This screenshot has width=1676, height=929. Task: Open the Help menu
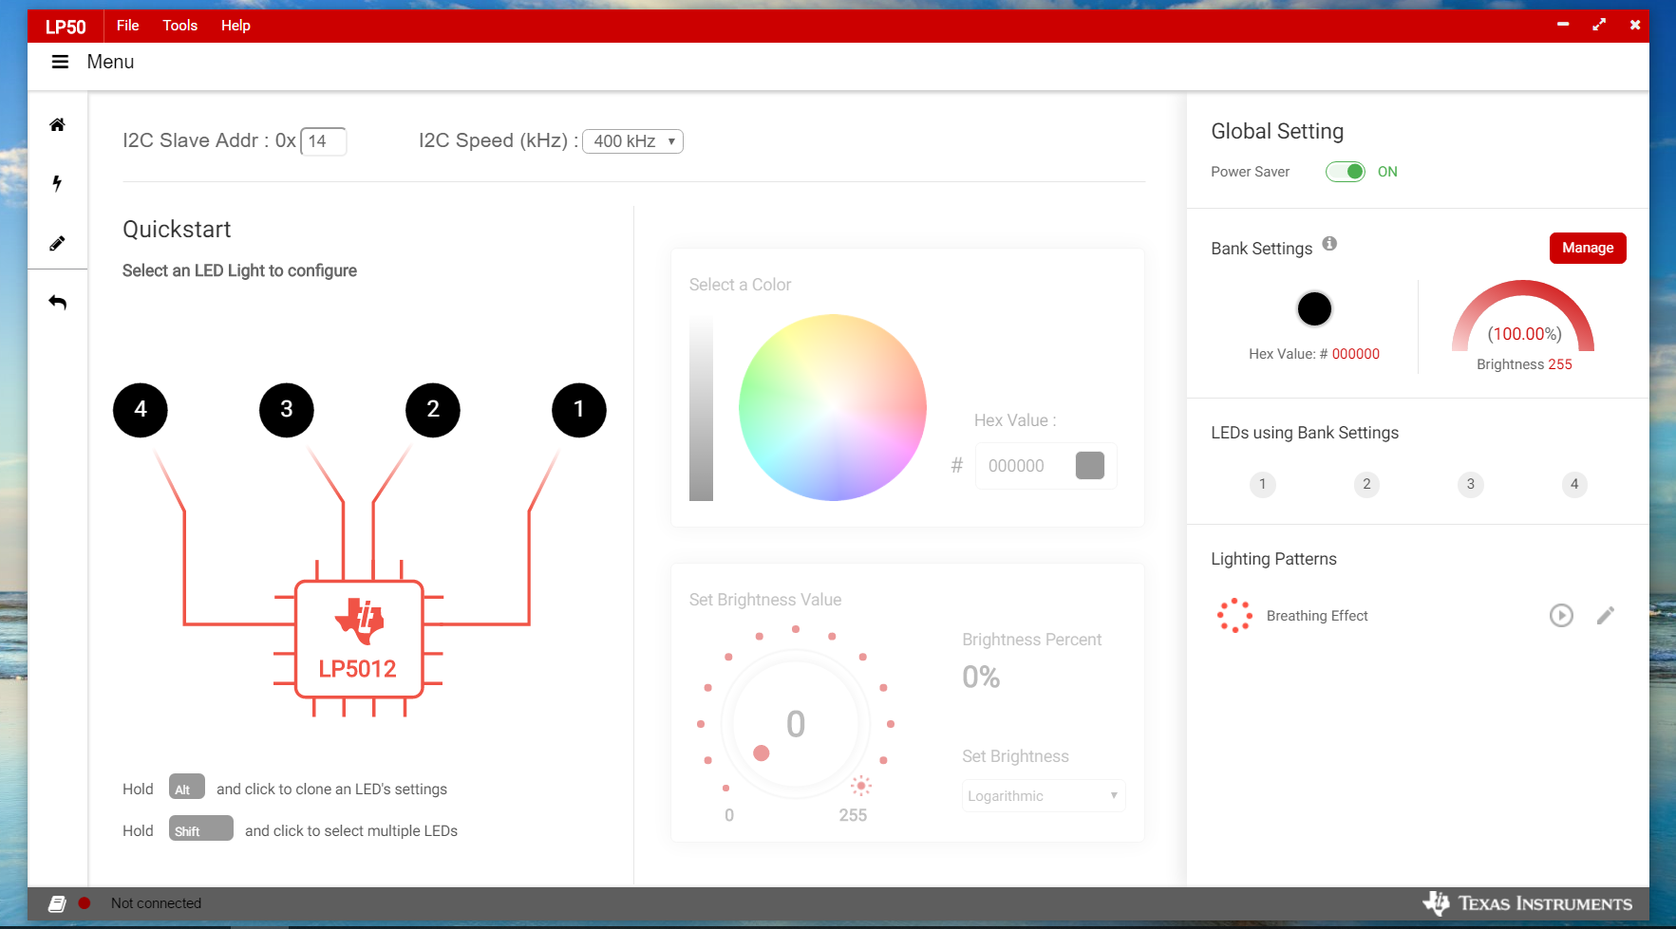click(235, 26)
